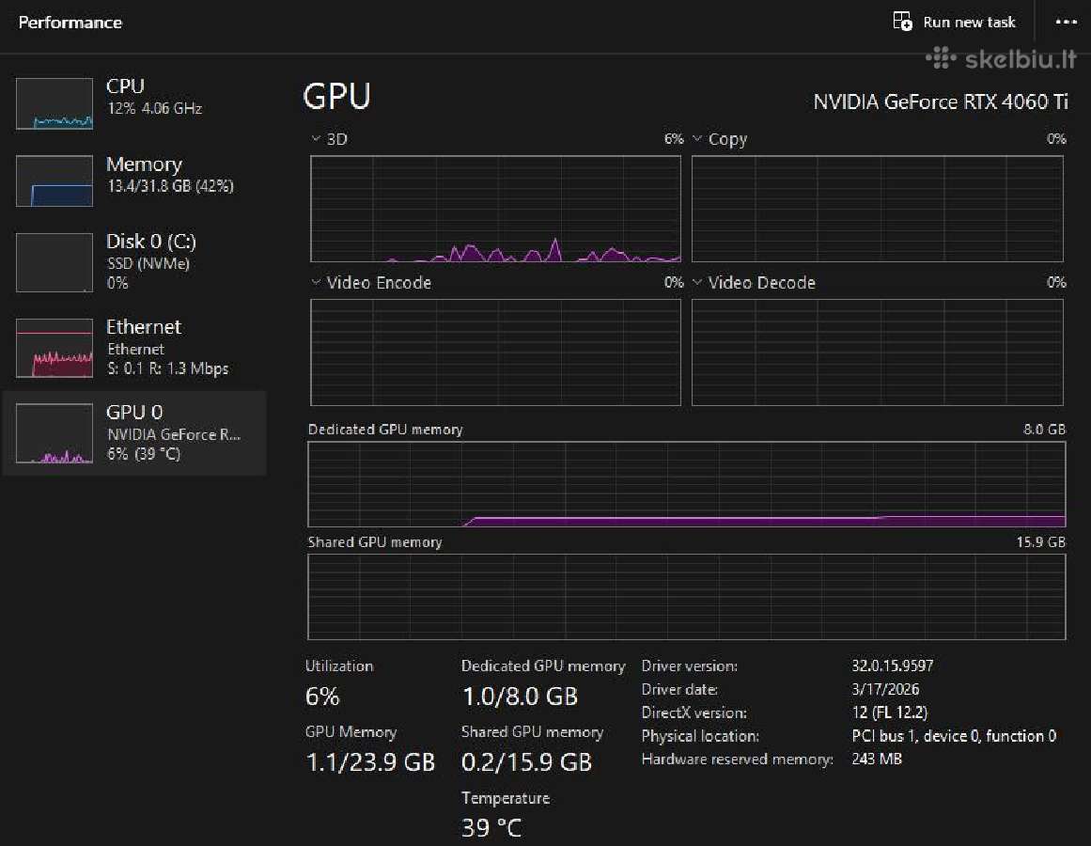The image size is (1091, 846).
Task: Select the CPU mini graph thumbnail
Action: [55, 103]
